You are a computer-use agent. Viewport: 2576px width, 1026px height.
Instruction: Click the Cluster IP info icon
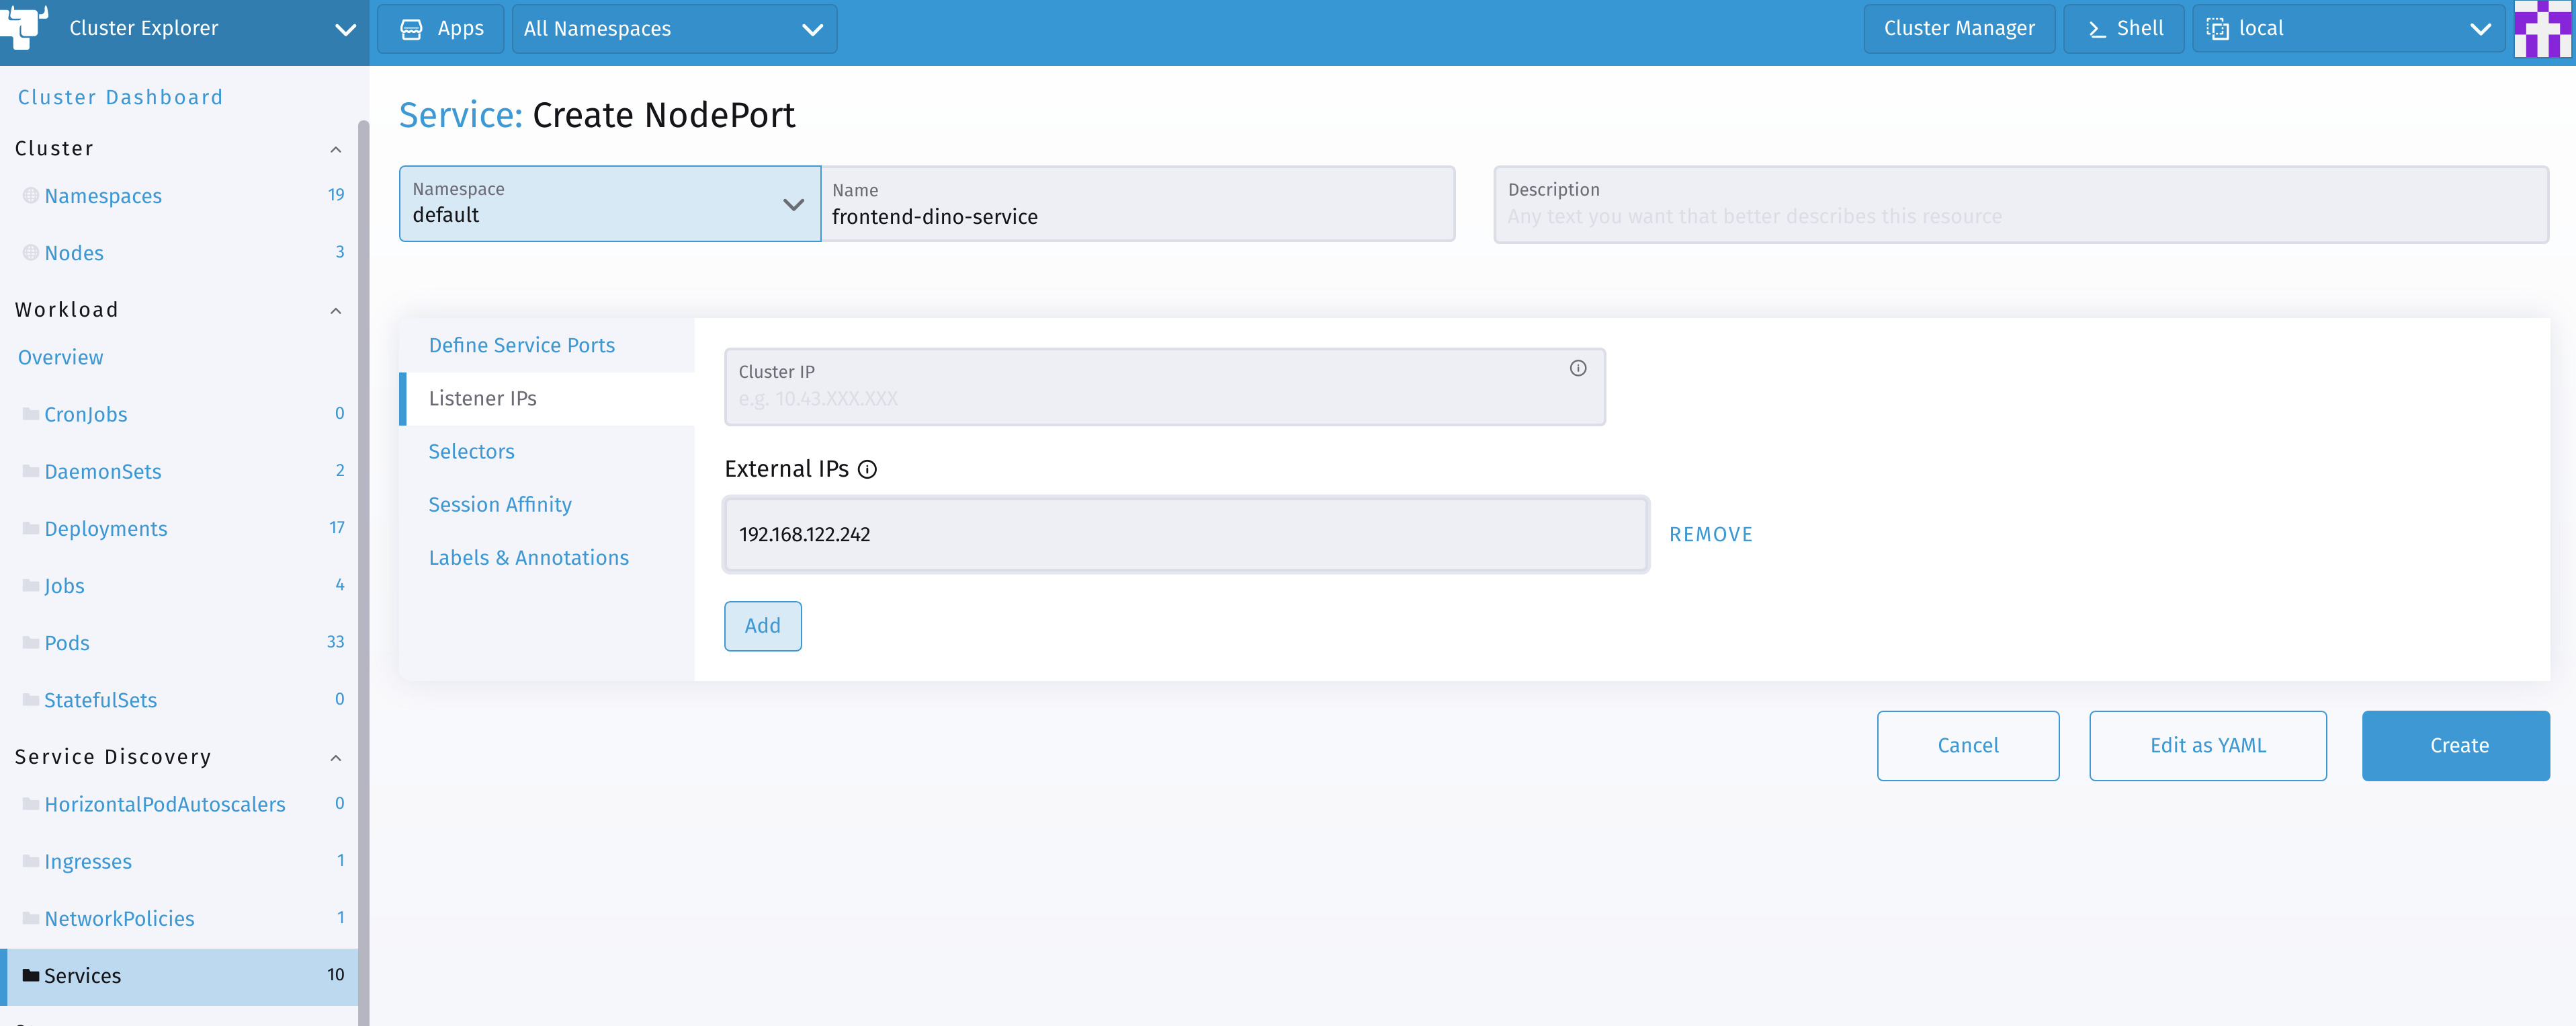click(x=1577, y=368)
